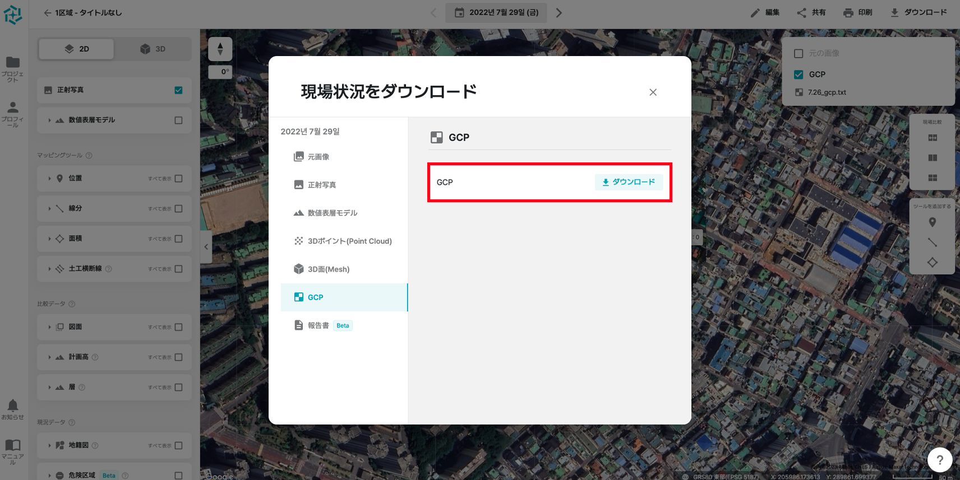
Task: Select 3D面(Mesh) in download list
Action: (344, 269)
